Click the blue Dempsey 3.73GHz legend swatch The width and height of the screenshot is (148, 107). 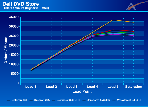pos(84,100)
